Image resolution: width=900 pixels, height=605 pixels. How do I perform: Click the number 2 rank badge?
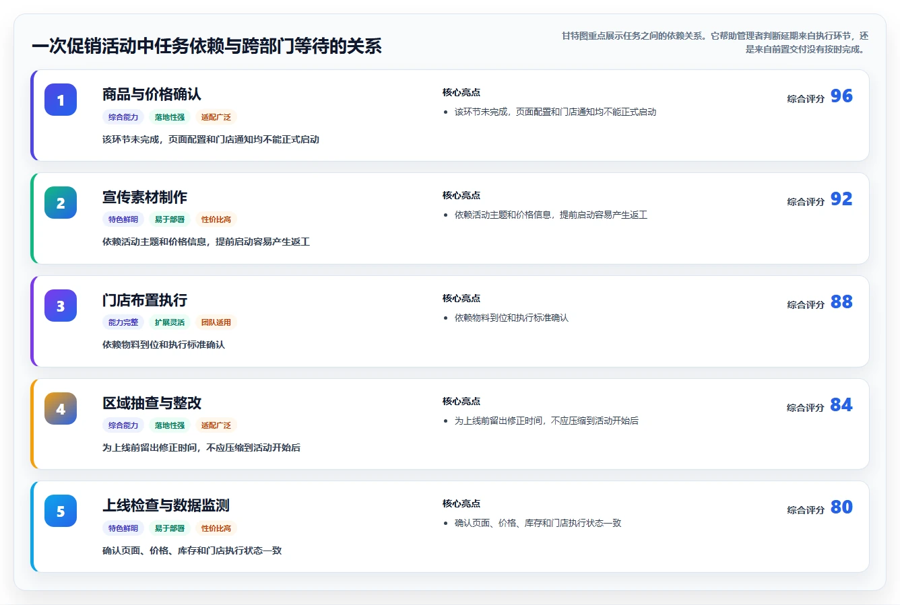point(61,203)
